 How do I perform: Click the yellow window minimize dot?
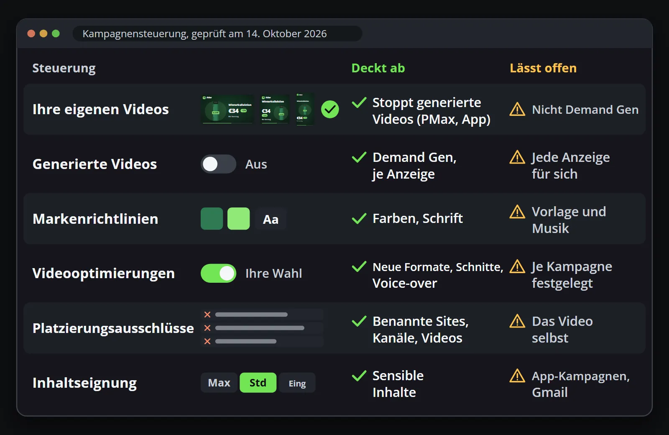pos(43,33)
